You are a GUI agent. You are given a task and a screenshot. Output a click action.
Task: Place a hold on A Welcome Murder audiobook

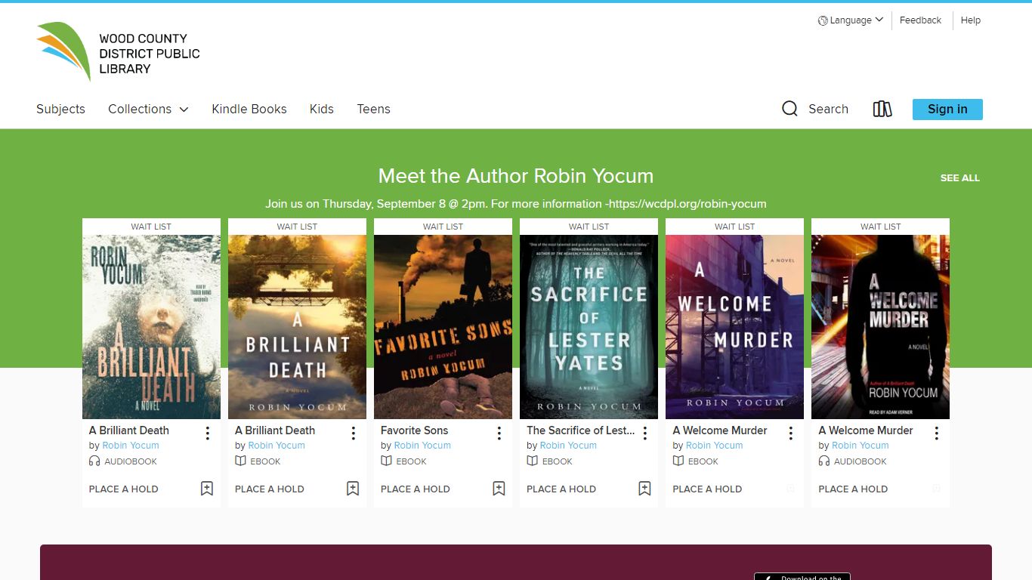point(853,489)
